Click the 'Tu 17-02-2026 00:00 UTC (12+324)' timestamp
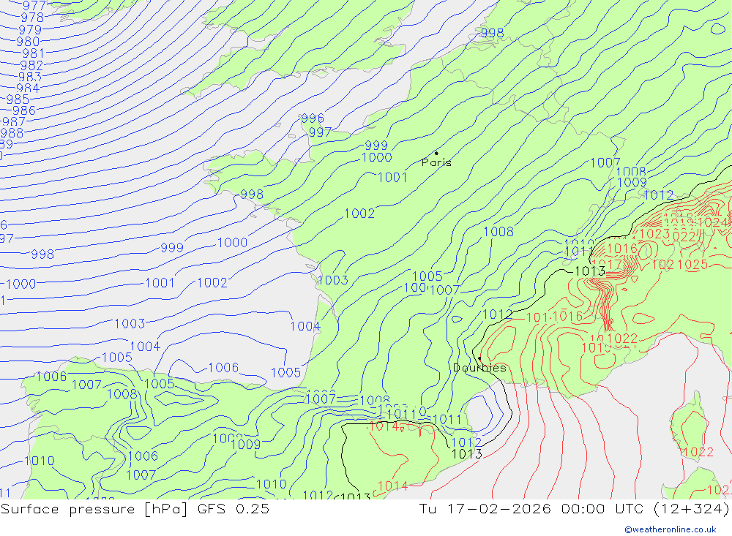Viewport: 732px width, 536px height. click(574, 508)
